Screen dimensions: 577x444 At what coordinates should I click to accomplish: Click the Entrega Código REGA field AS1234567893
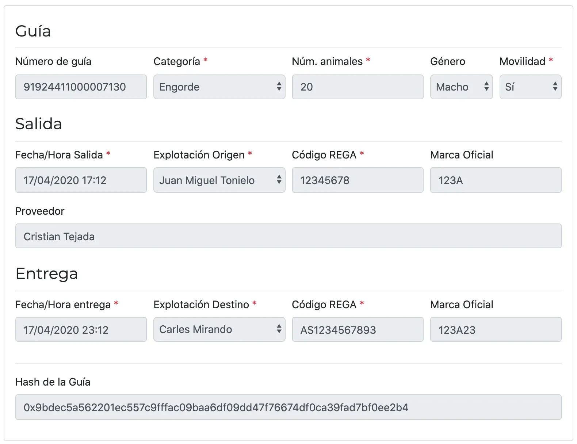click(358, 329)
